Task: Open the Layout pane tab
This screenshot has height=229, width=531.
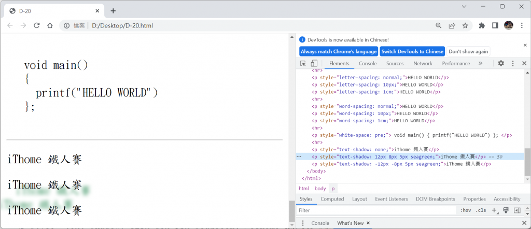Action: tap(359, 199)
